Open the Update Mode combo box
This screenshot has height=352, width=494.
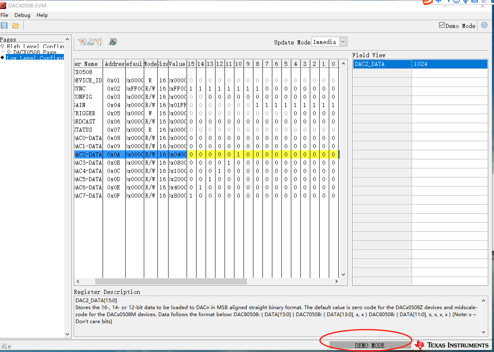click(x=329, y=42)
